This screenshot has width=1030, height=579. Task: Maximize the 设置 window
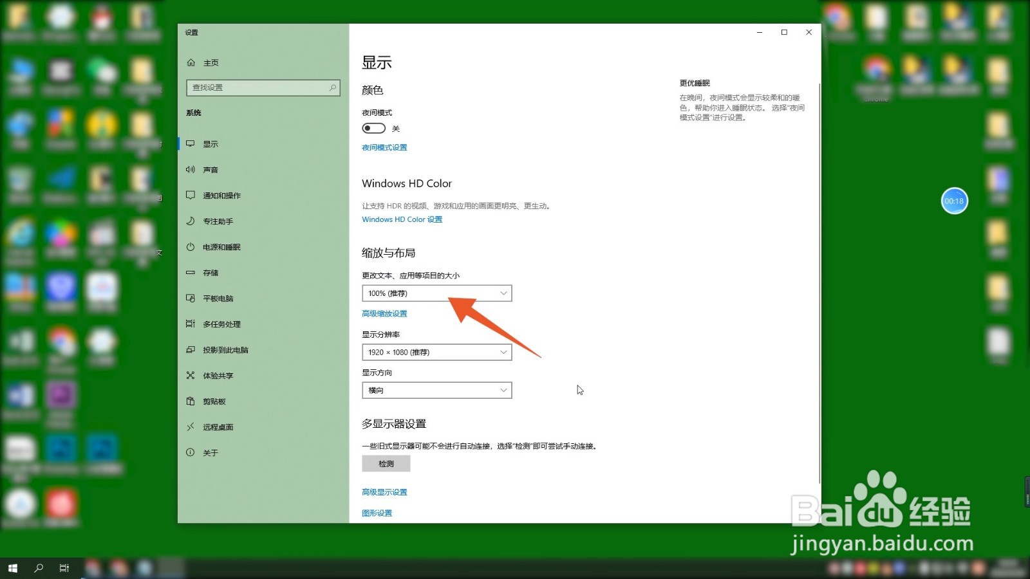tap(784, 32)
